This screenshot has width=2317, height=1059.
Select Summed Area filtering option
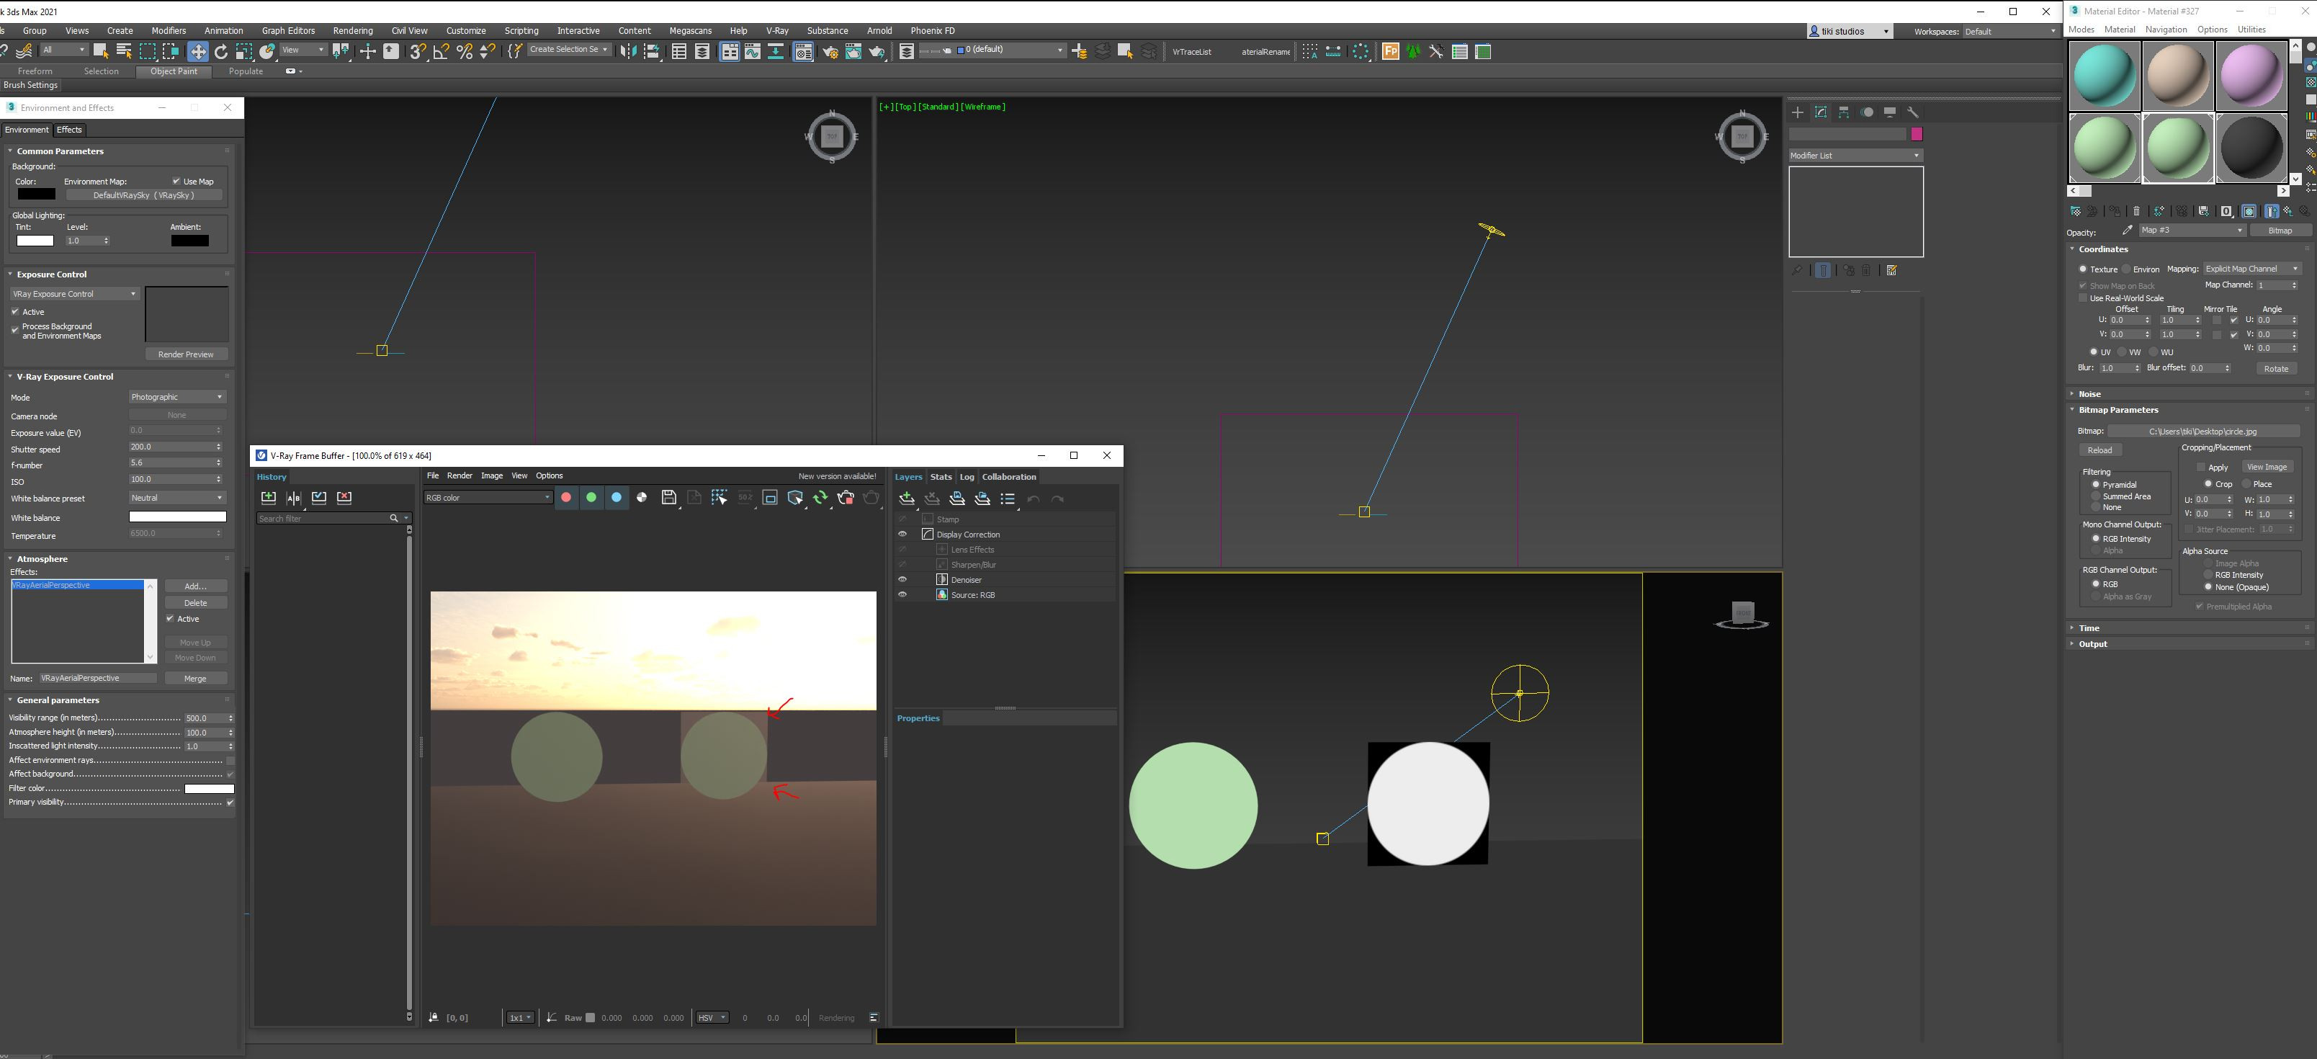[2096, 496]
